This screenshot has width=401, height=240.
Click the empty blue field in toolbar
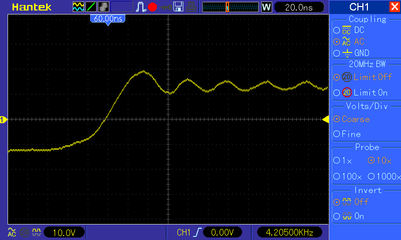[122, 7]
